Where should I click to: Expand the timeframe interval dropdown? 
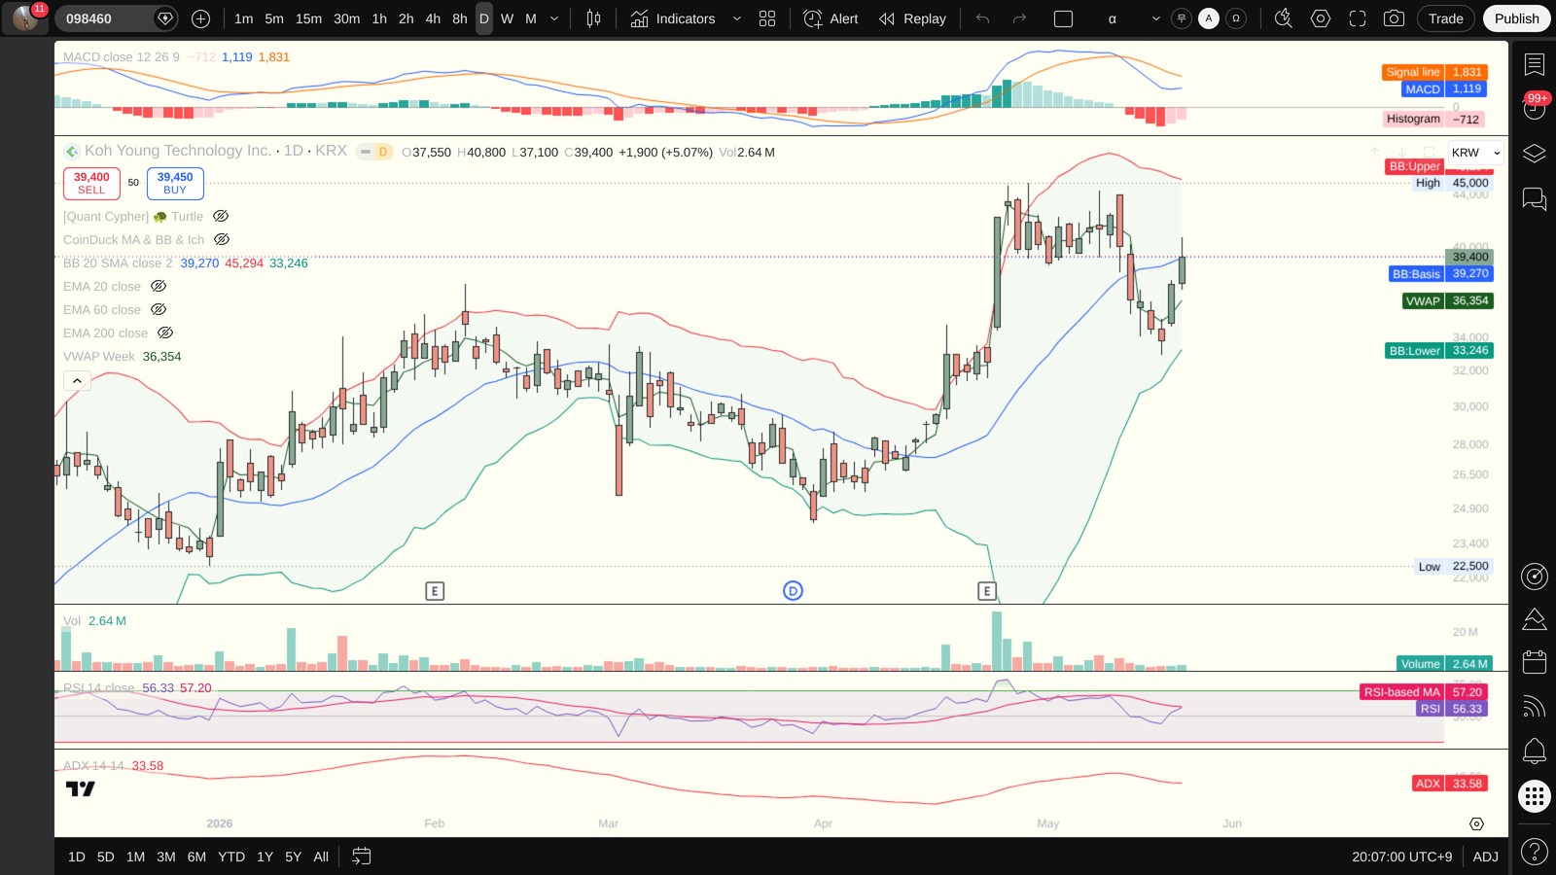(x=554, y=18)
